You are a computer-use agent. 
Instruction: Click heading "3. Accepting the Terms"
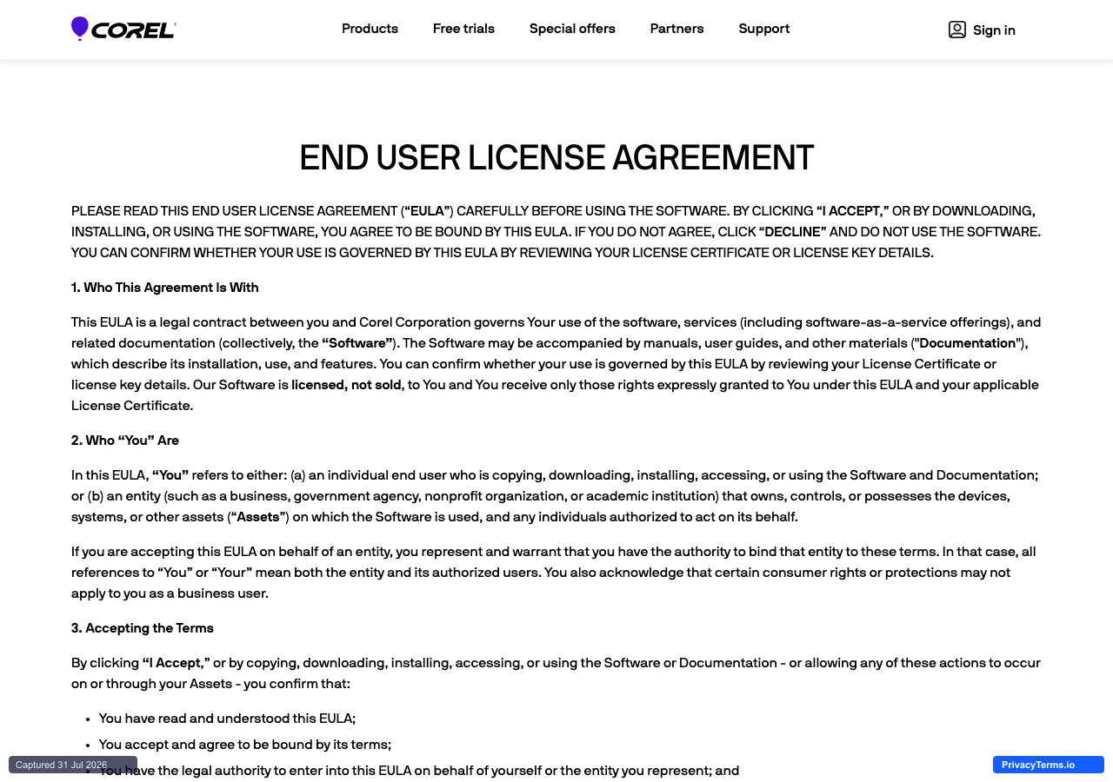pyautogui.click(x=143, y=628)
